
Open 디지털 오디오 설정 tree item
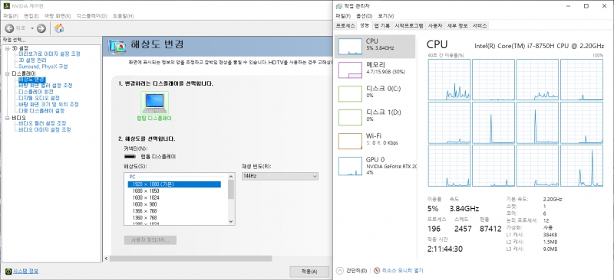click(39, 98)
